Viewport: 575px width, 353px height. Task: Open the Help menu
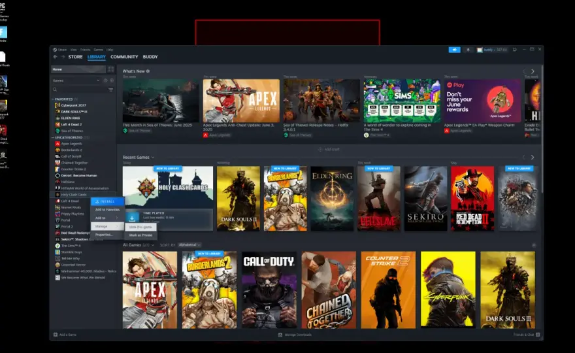[110, 50]
